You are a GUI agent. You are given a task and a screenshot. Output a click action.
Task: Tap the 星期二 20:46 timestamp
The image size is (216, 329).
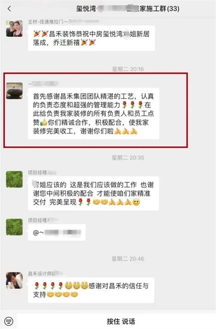[128, 259]
